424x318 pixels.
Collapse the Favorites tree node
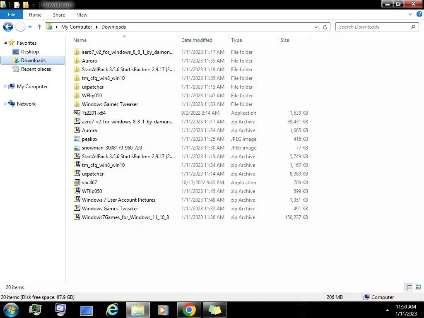(5, 43)
